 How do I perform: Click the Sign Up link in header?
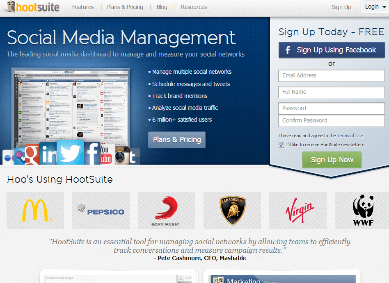(341, 7)
